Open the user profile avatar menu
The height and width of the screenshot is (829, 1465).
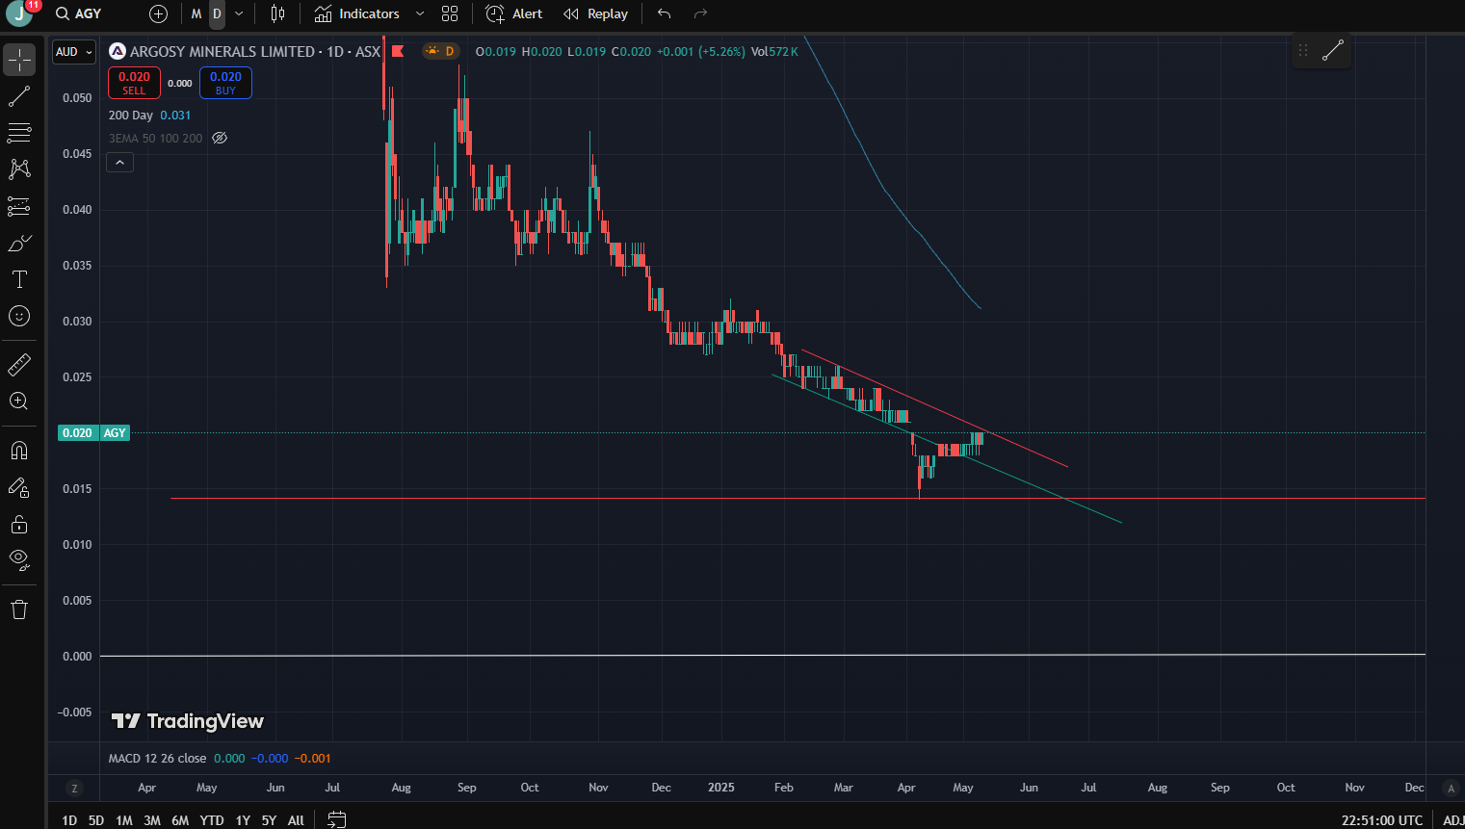tap(19, 13)
